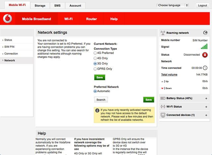
Task: Click the antenna icon beside Roaming network
Action: click(163, 33)
